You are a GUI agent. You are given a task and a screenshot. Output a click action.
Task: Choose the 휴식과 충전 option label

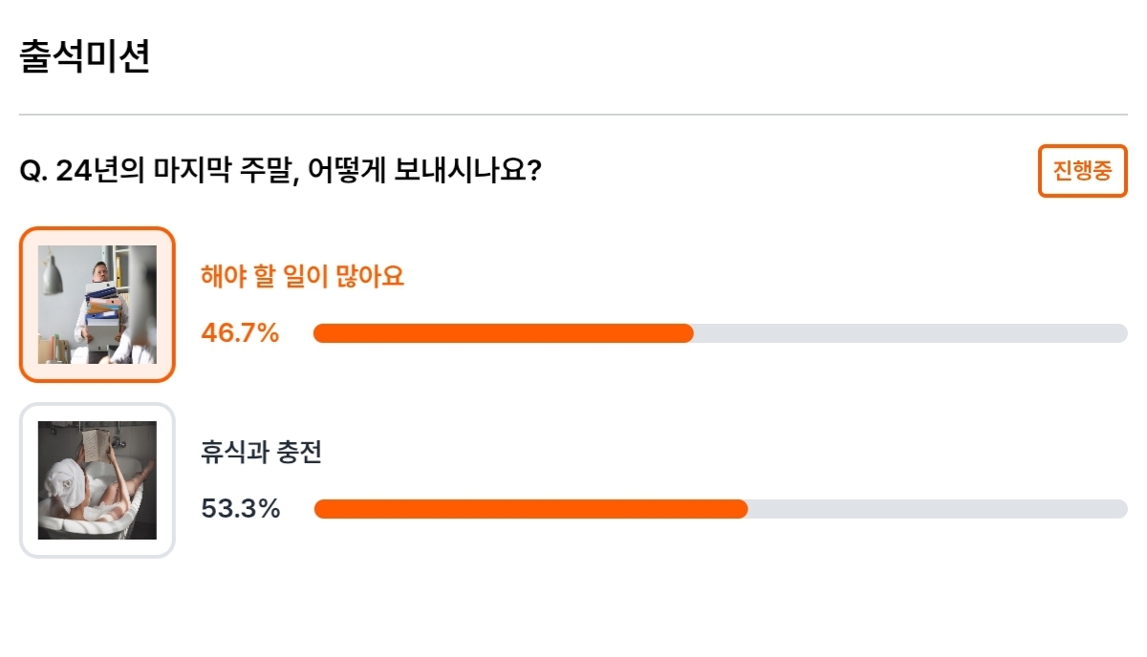click(261, 452)
